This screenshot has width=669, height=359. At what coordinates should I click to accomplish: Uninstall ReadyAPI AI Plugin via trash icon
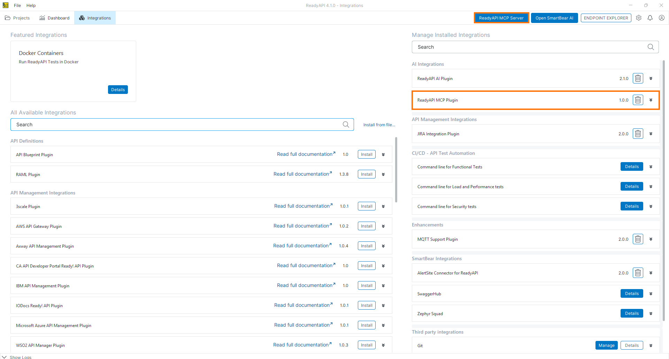pyautogui.click(x=638, y=78)
